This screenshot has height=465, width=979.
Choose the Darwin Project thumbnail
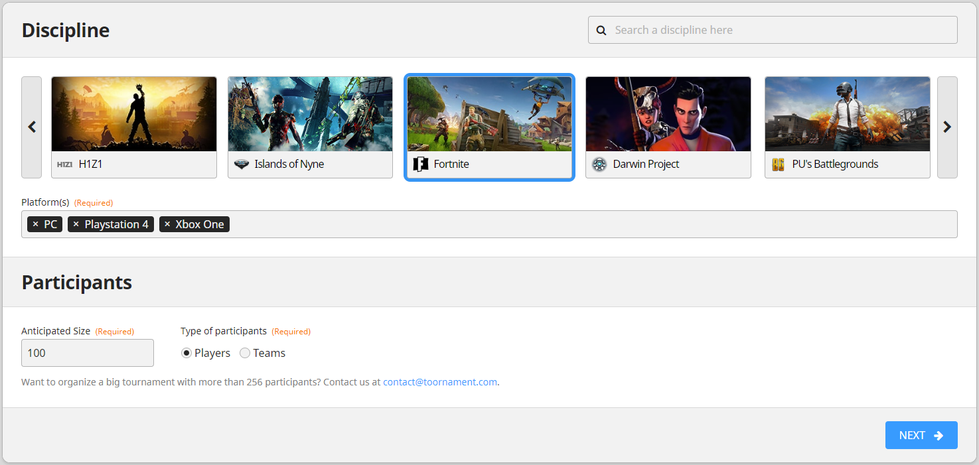[668, 114]
